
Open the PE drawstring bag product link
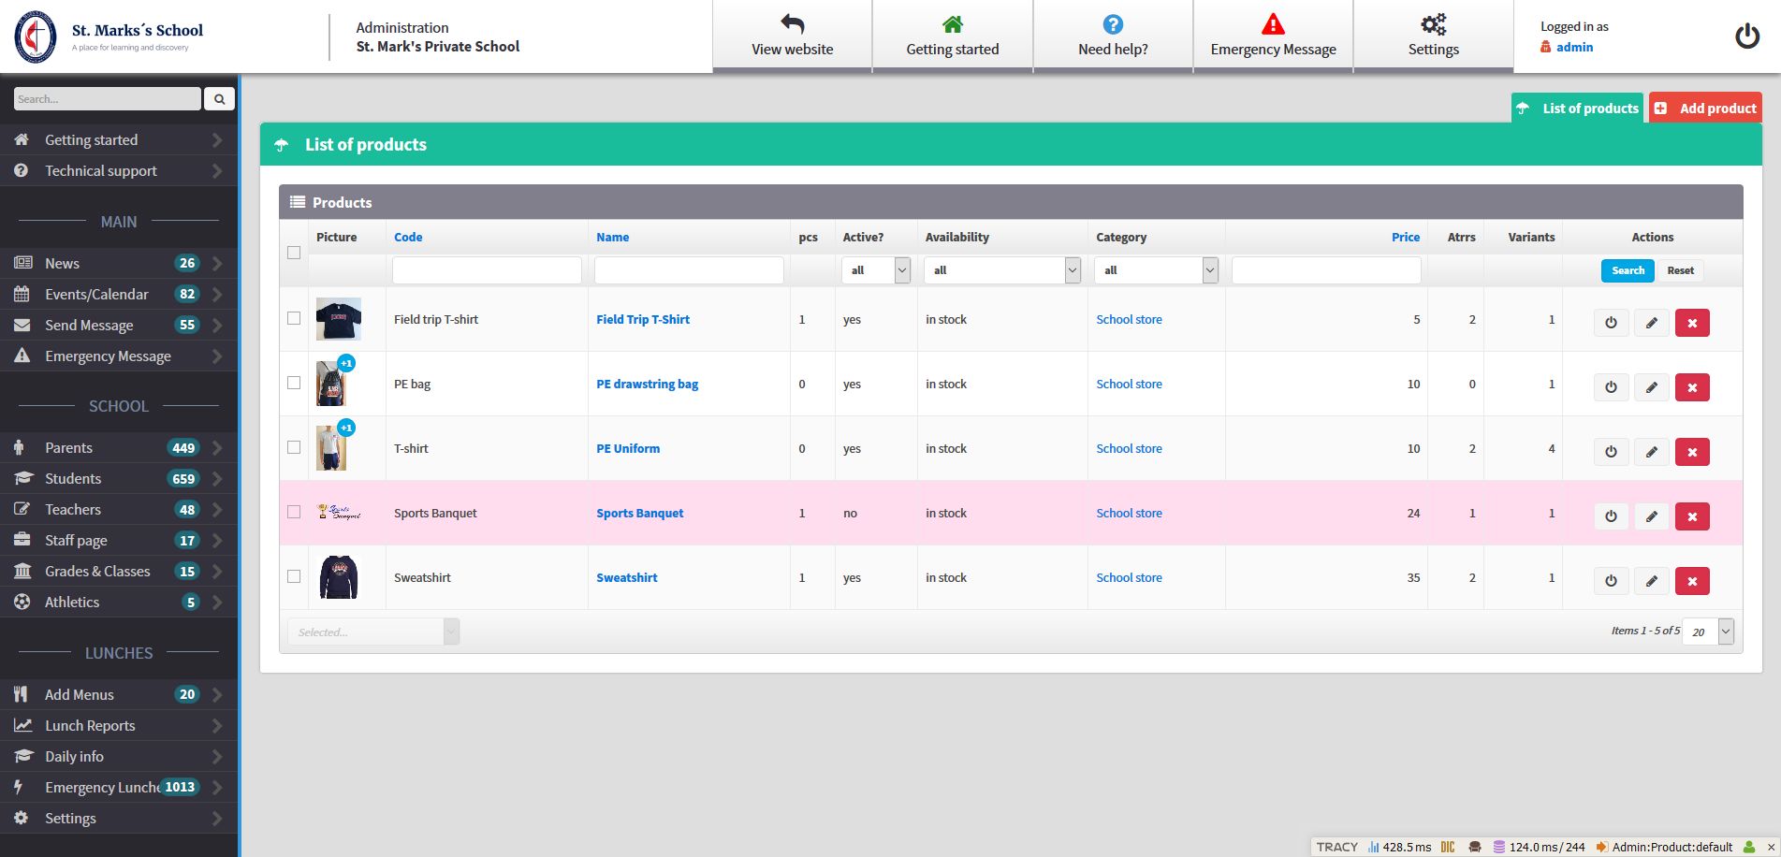click(647, 384)
